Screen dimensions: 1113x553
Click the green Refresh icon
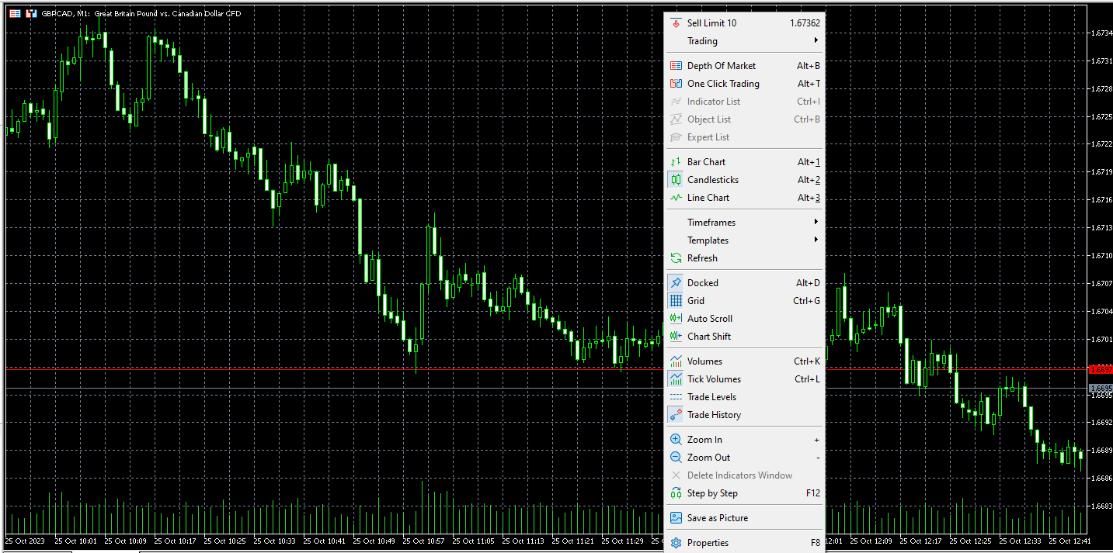tap(676, 258)
